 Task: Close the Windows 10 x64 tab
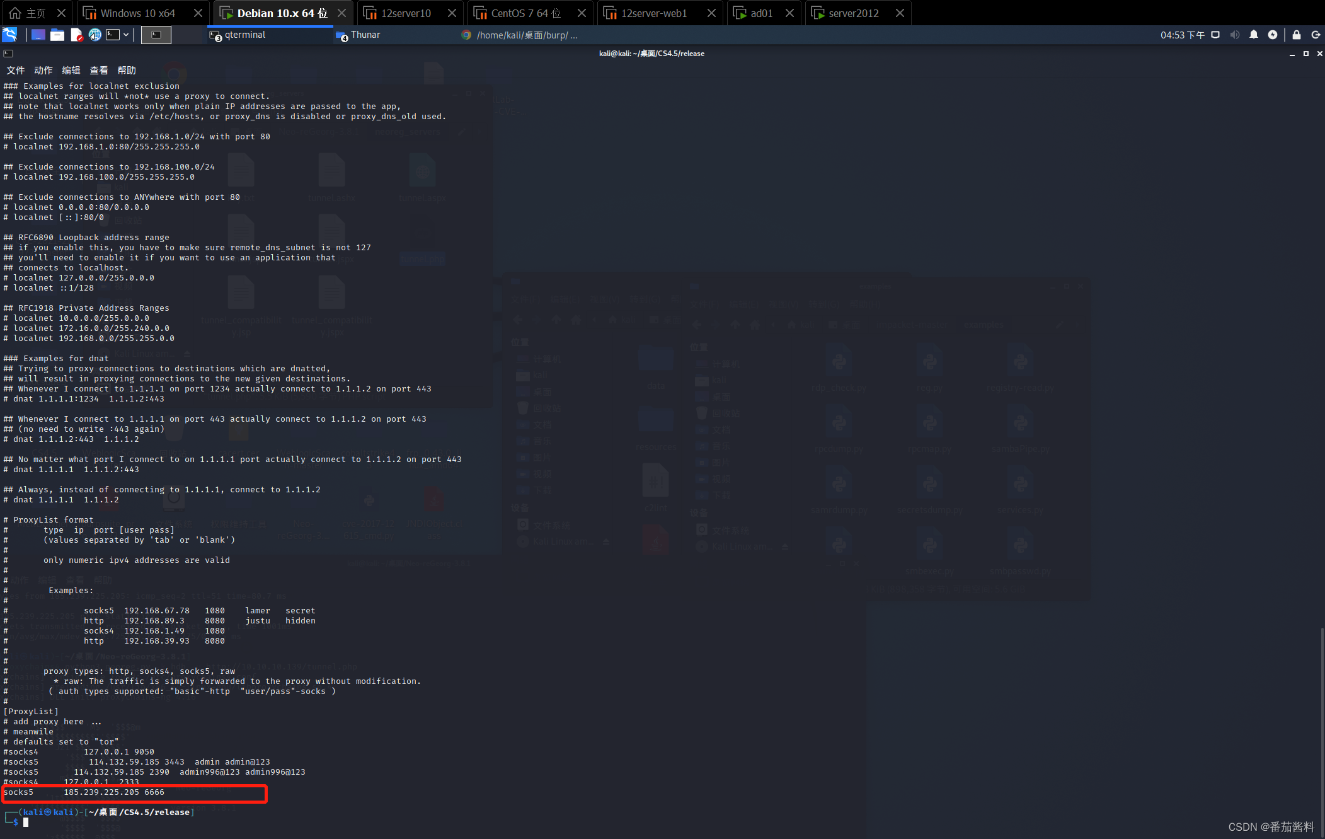point(198,13)
